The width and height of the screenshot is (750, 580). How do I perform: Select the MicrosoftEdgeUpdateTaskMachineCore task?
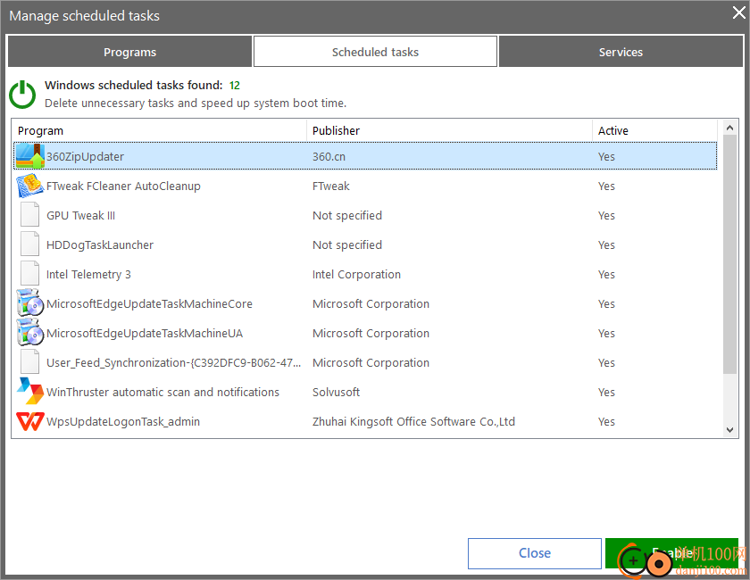149,304
